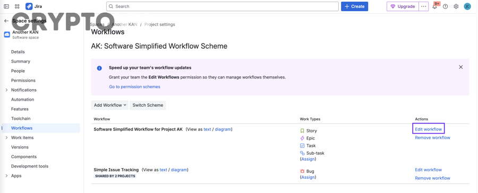The height and width of the screenshot is (193, 478).
Task: Open notifications bell icon
Action: [434, 7]
